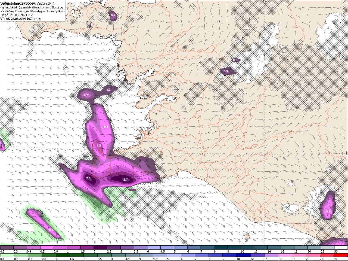Screen dimensions: 348x261
Task: Click the 0.7 value in the southwest offshore band
Action: coord(51,230)
